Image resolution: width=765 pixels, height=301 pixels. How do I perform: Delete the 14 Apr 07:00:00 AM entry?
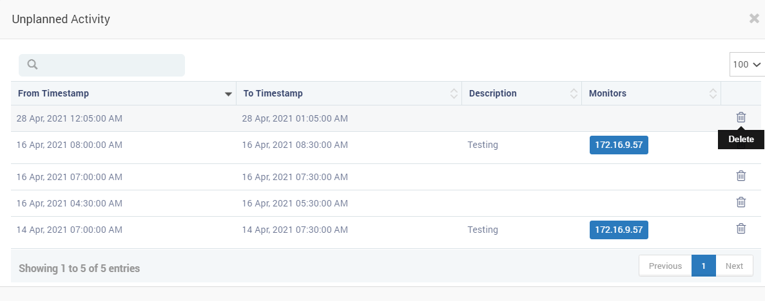click(x=741, y=228)
